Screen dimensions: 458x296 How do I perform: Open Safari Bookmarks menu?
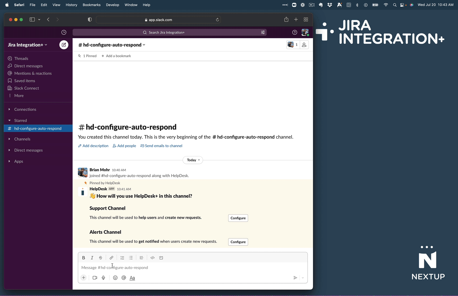click(x=91, y=5)
